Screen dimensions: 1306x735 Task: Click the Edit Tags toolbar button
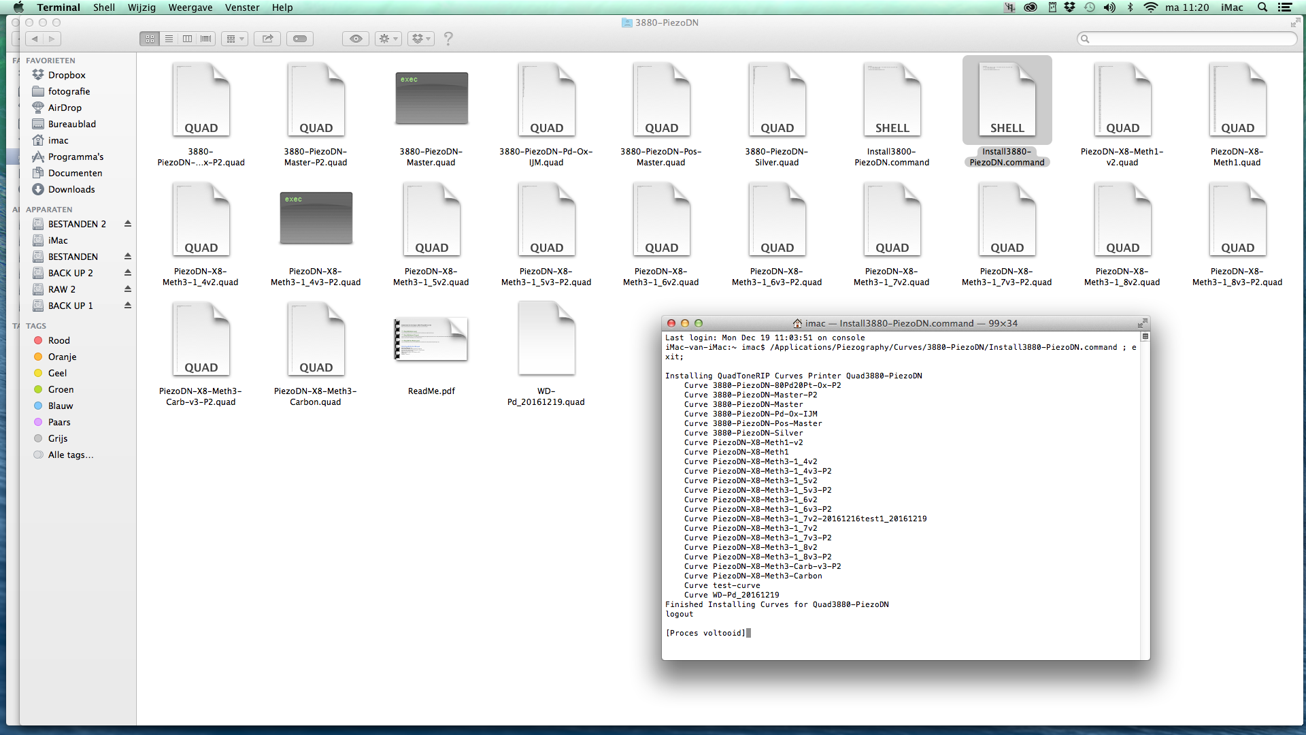coord(300,39)
